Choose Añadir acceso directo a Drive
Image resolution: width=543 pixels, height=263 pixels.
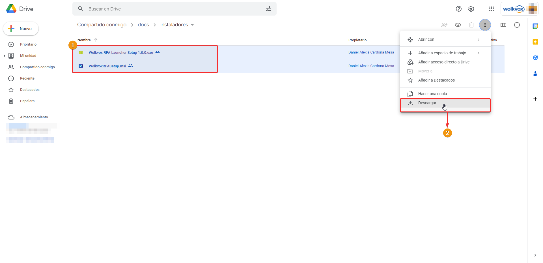[x=445, y=62]
